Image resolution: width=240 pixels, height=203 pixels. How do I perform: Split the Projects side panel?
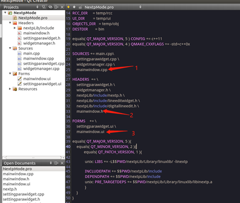pyautogui.click(x=56, y=7)
